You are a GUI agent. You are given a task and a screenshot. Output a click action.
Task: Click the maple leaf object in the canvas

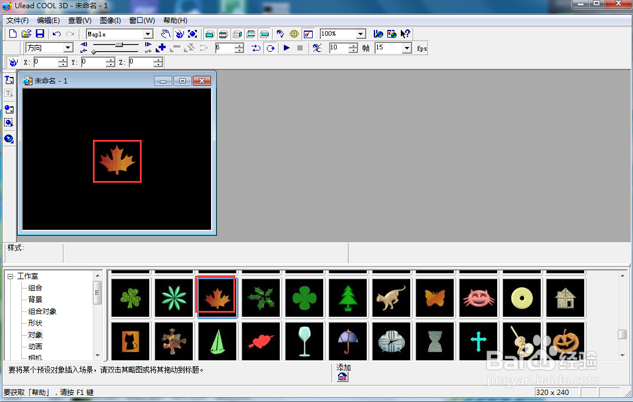(117, 160)
